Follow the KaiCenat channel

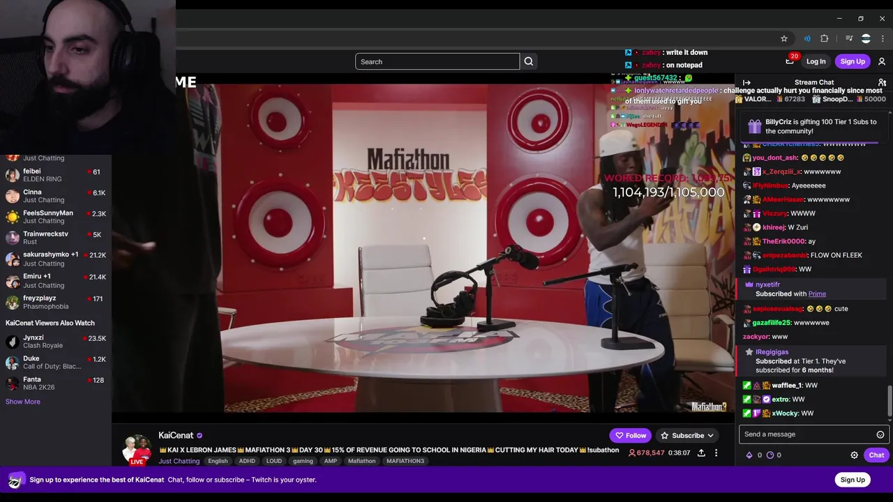(x=631, y=436)
